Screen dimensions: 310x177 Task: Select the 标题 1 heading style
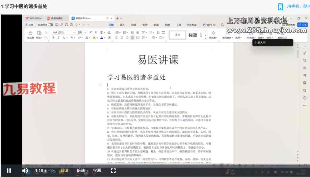(x=195, y=35)
